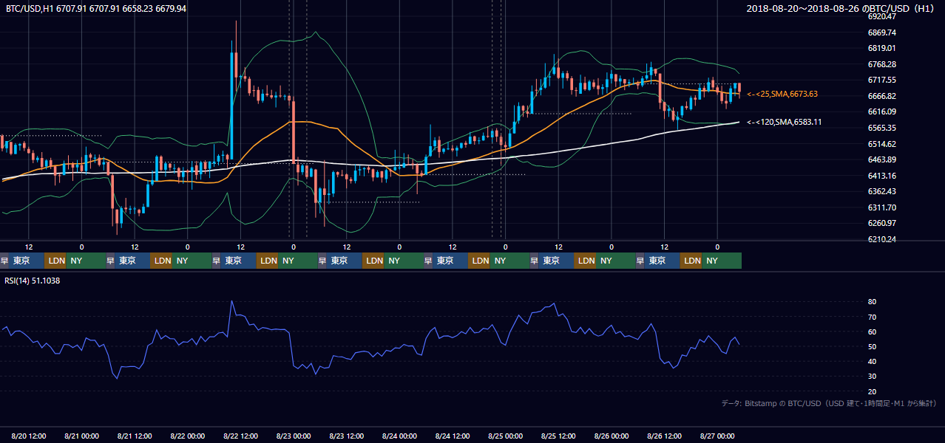Screen dimensions: 945x443
Task: Click the RSI axis value 30
Action: coord(872,377)
